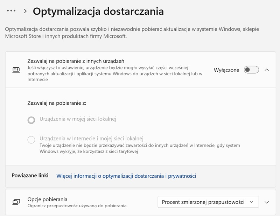Open the Procent zmierzonej przepustowości dropdown
This screenshot has height=216, width=280.
pyautogui.click(x=208, y=202)
